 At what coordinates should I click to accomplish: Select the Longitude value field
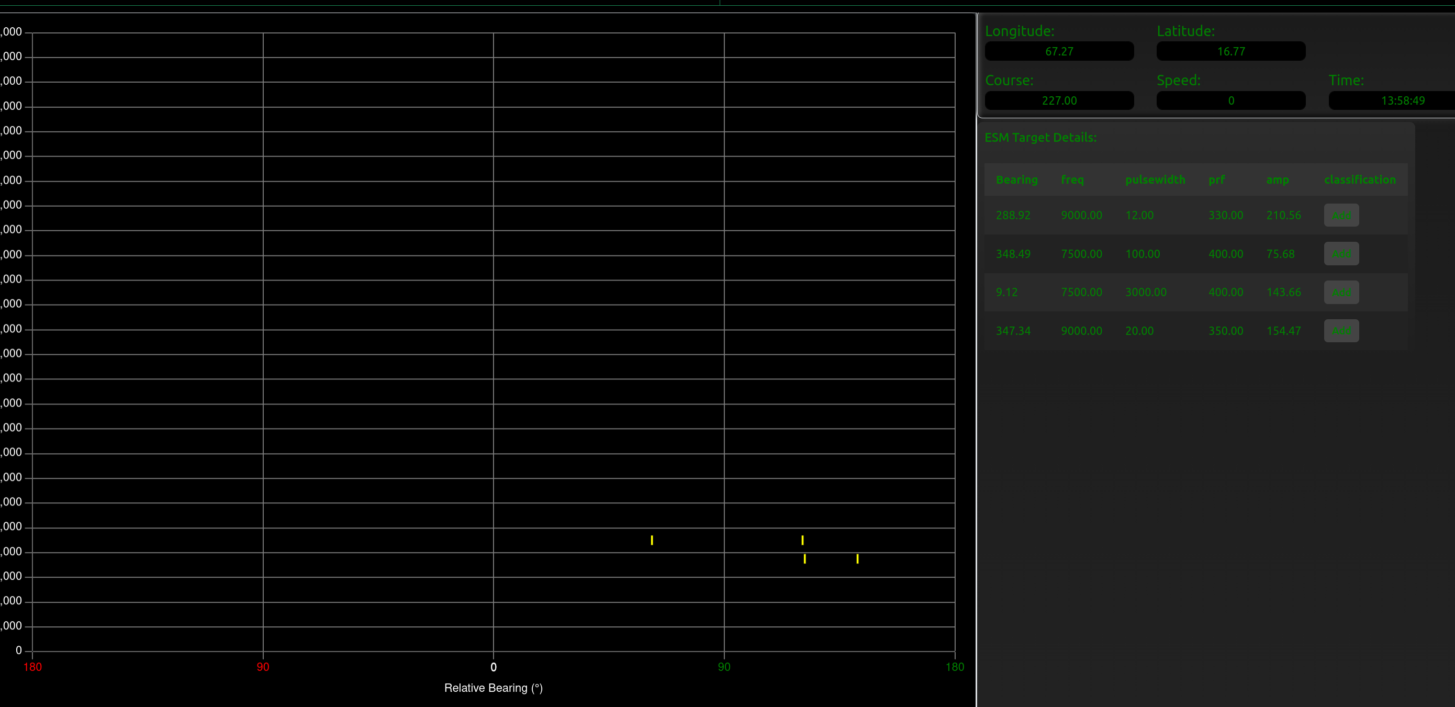[1059, 51]
